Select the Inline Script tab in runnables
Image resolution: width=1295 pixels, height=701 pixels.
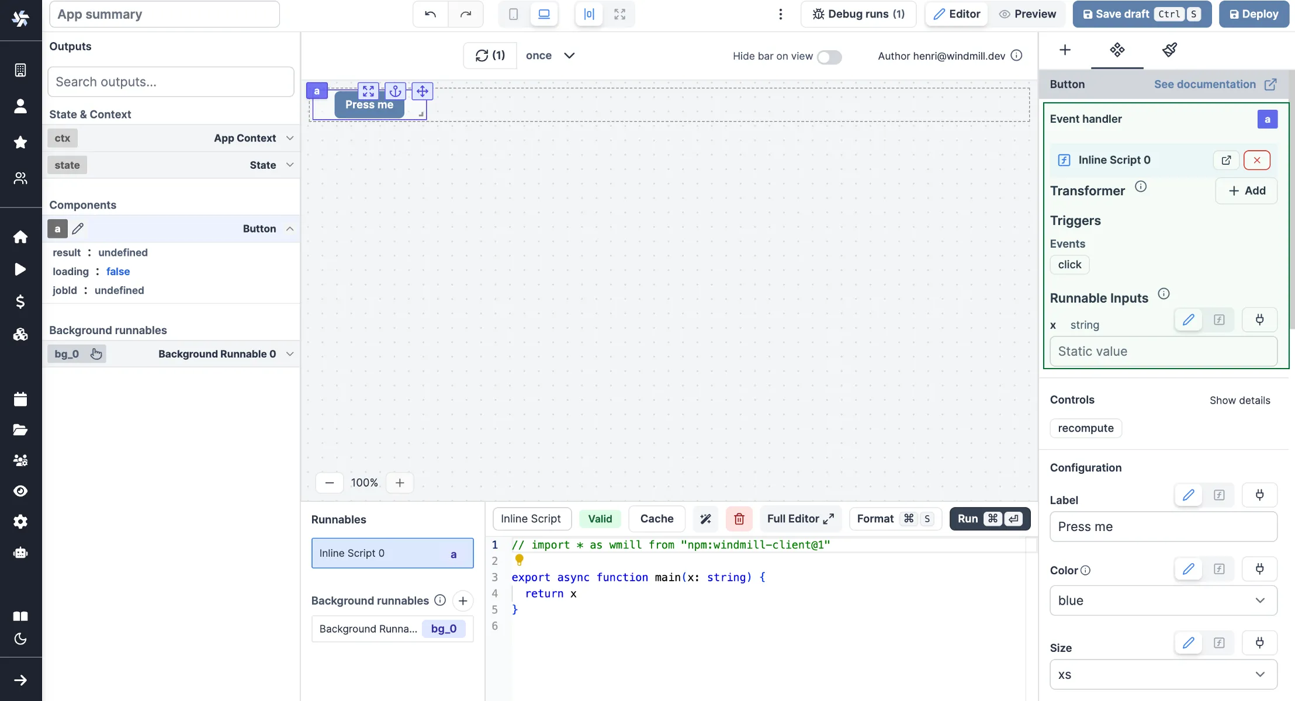click(530, 518)
